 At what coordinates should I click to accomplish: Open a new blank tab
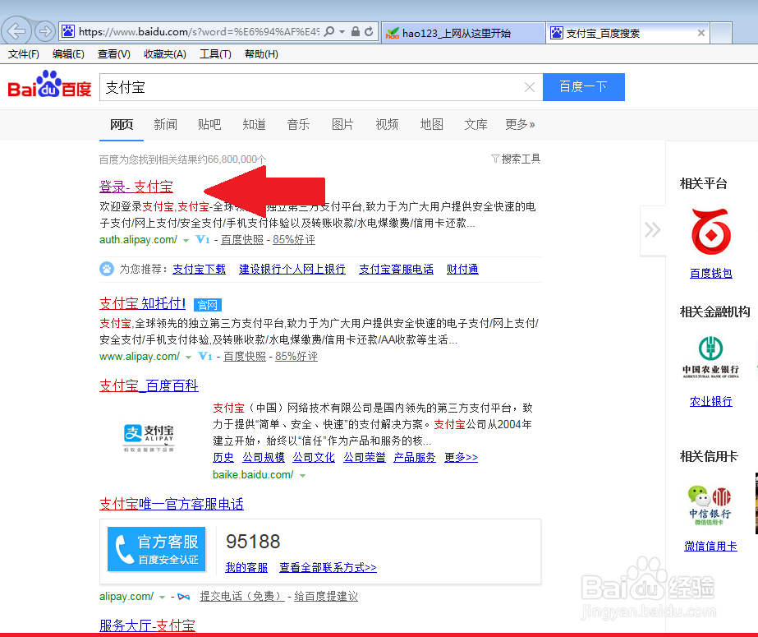(x=721, y=33)
